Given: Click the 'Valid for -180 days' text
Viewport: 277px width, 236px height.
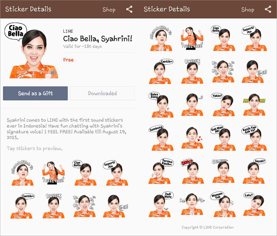Looking at the screenshot, I should 83,46.
